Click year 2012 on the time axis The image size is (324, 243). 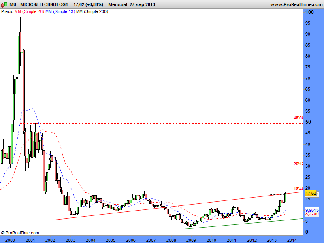252,240
